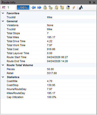Pin the Route Info panel
Viewport: 97px width, 115px height.
90,2
